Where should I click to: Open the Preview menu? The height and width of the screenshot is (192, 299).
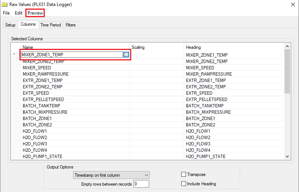pos(35,13)
